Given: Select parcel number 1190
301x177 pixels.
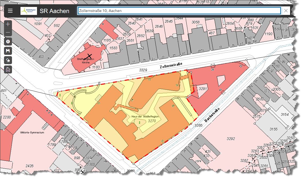Looking at the screenshot, I should click(268, 34).
